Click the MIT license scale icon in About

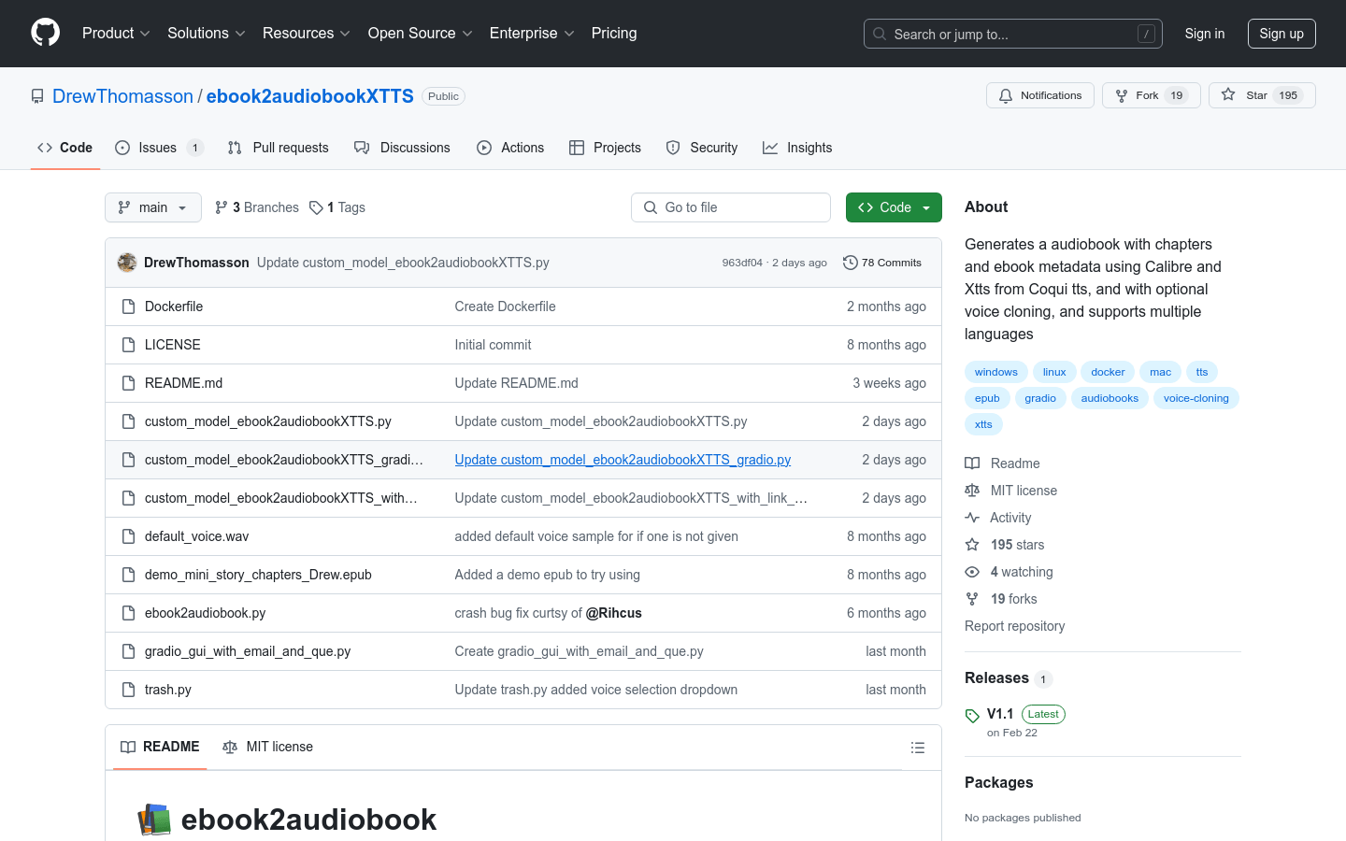(972, 491)
